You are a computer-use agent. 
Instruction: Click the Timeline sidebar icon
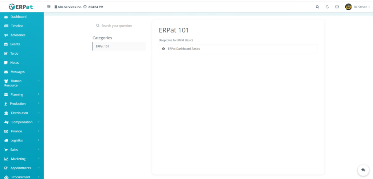click(7, 26)
